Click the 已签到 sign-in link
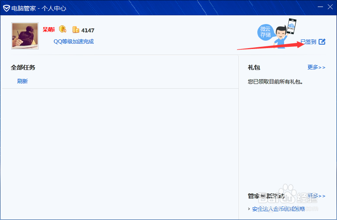 tap(308, 42)
